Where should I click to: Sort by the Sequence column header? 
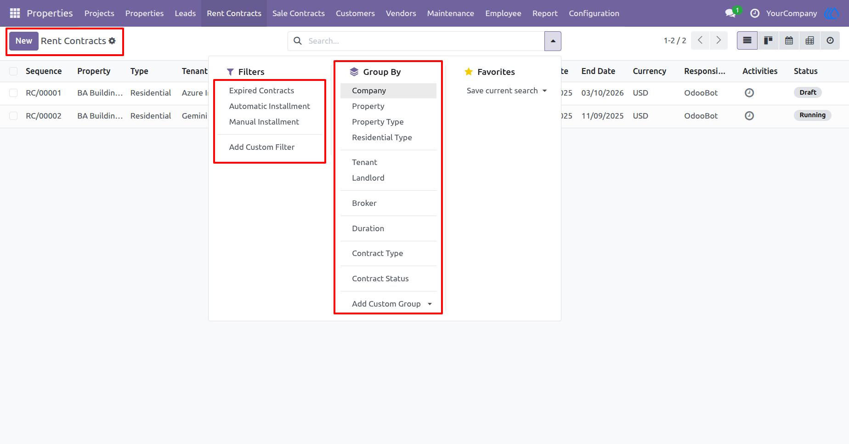point(44,71)
